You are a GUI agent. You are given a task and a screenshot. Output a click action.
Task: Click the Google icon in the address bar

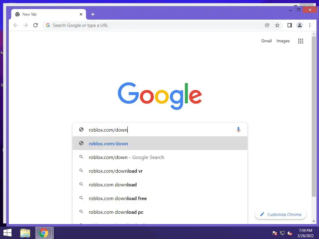tap(48, 25)
